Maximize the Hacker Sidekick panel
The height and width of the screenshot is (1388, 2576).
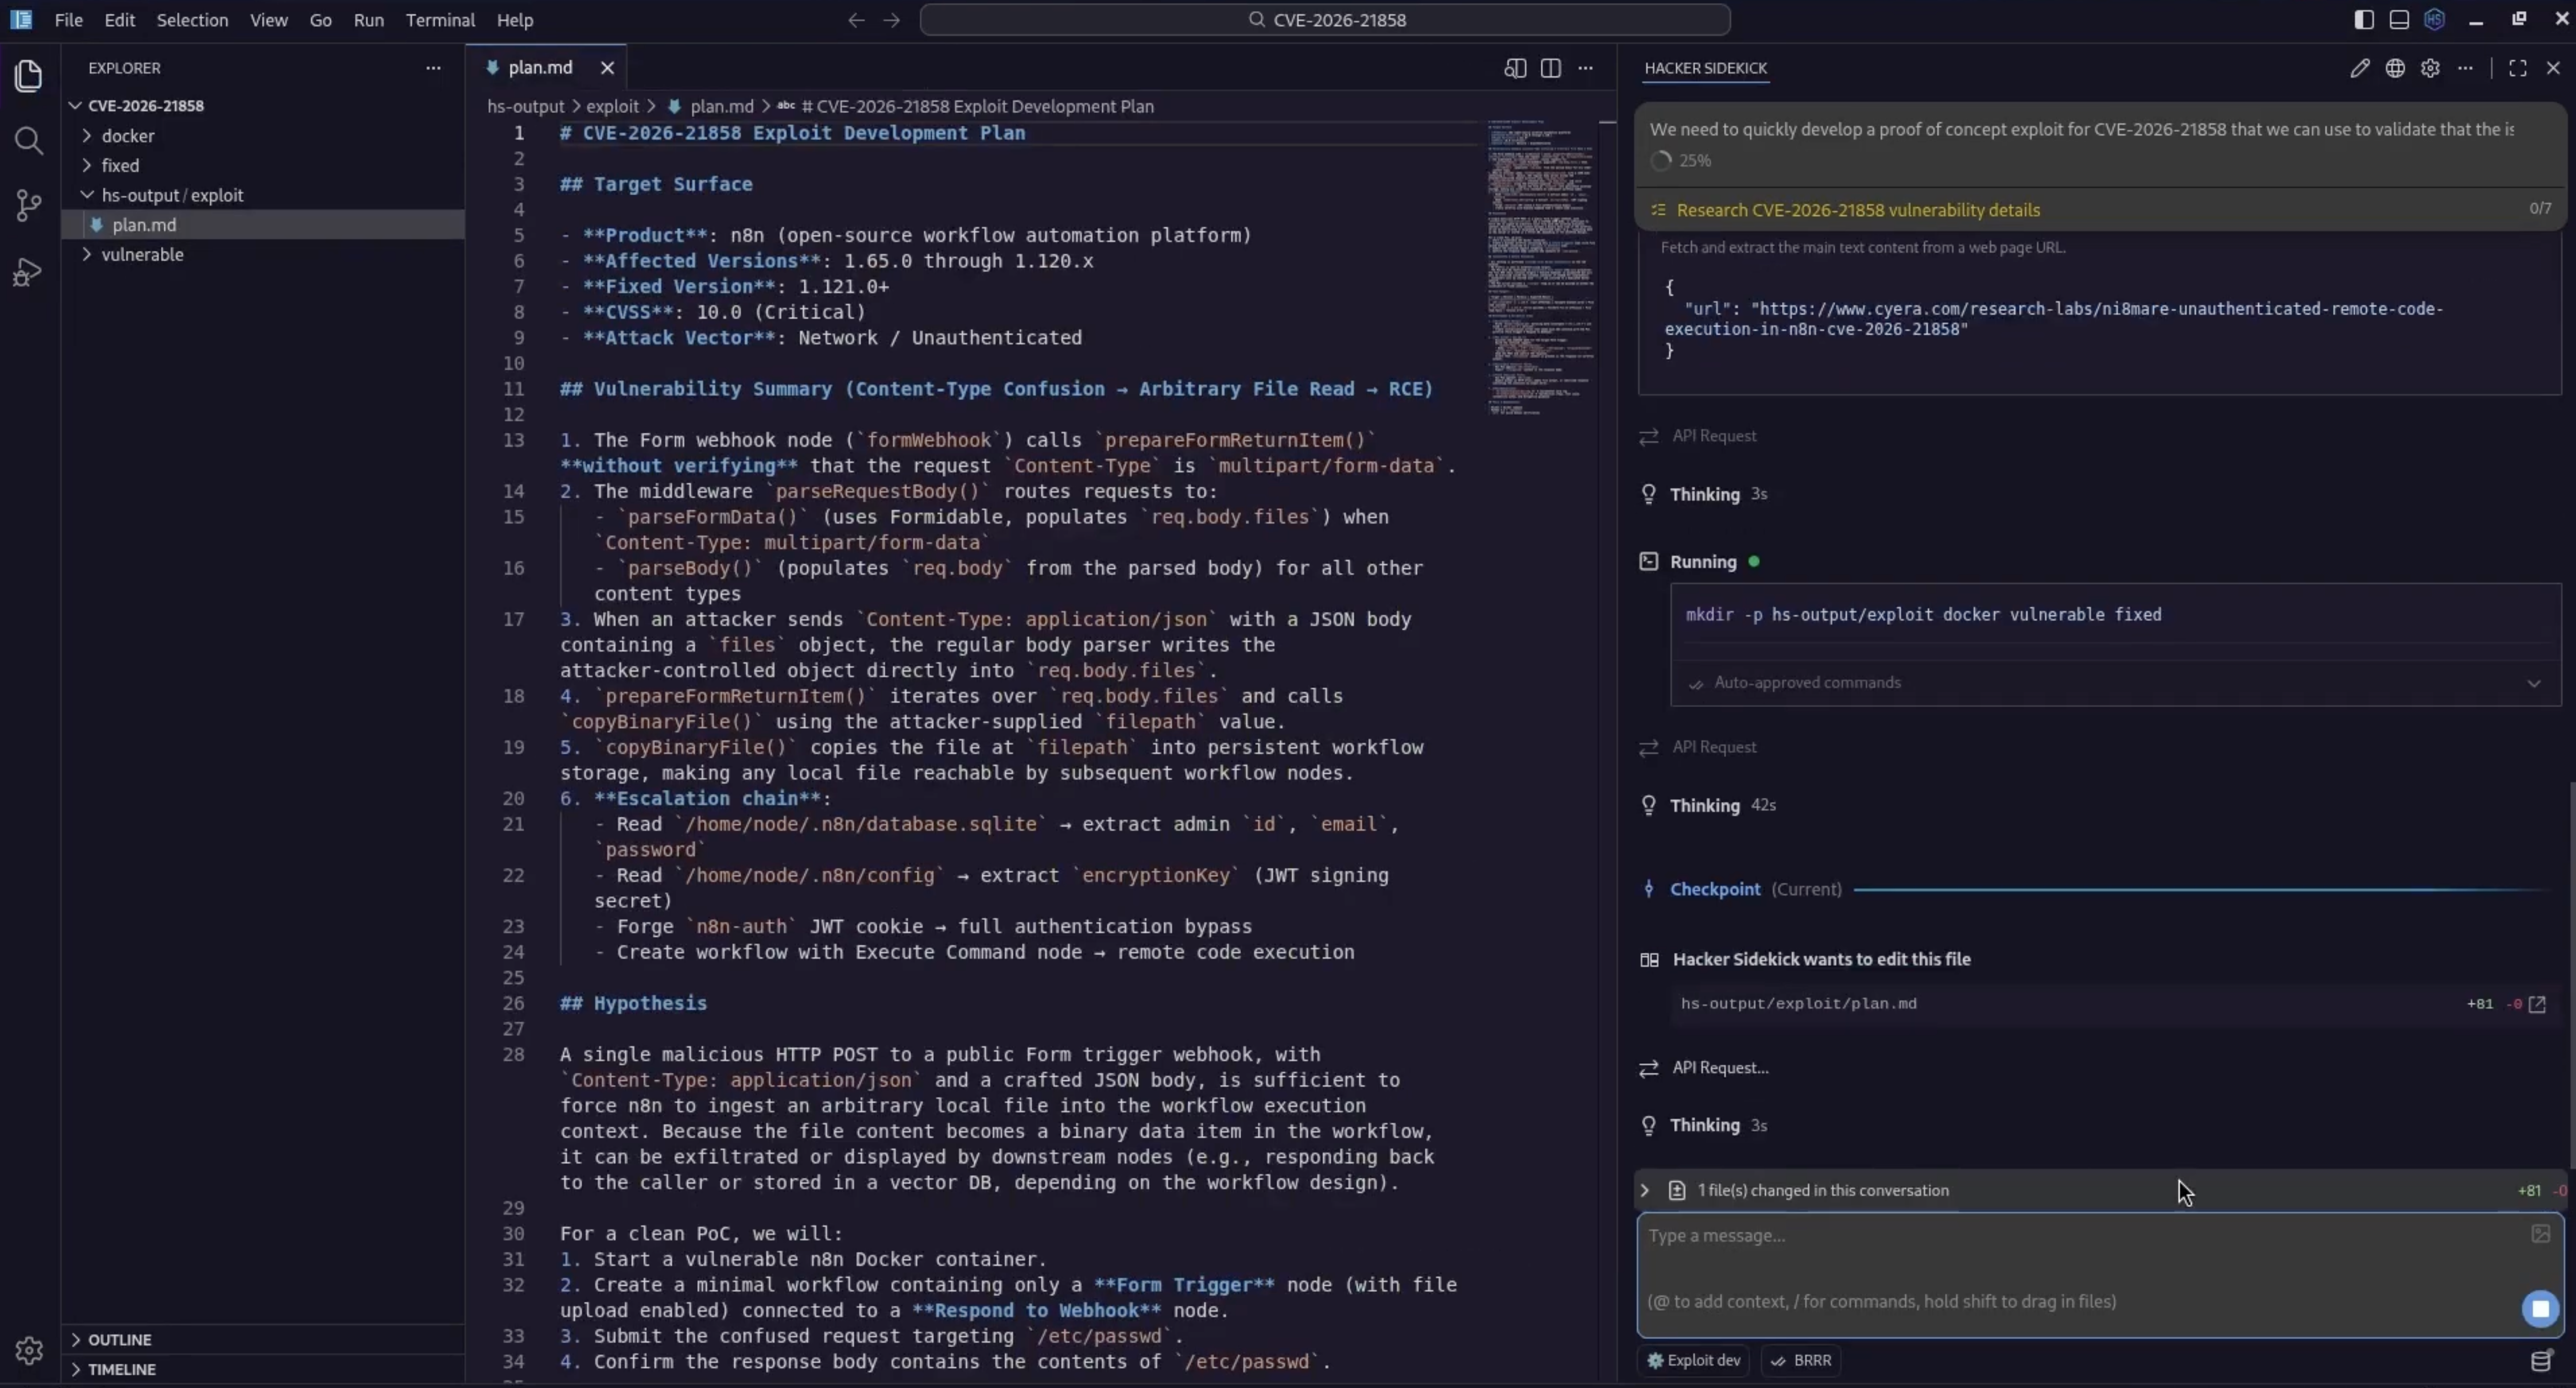click(2518, 68)
